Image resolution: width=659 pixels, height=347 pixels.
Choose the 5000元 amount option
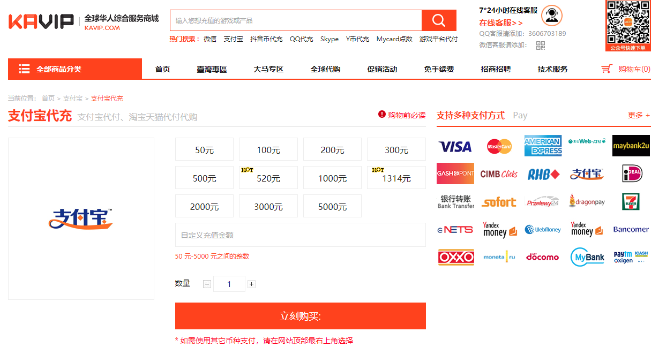(332, 206)
